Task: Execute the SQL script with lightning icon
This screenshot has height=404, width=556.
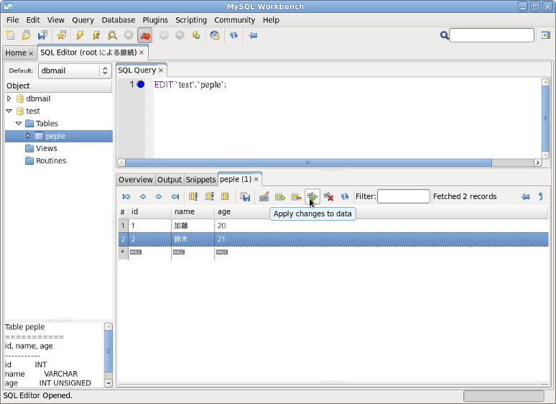Action: click(x=80, y=35)
